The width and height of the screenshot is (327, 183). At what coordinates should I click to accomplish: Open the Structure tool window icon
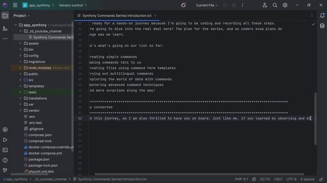coord(5,28)
